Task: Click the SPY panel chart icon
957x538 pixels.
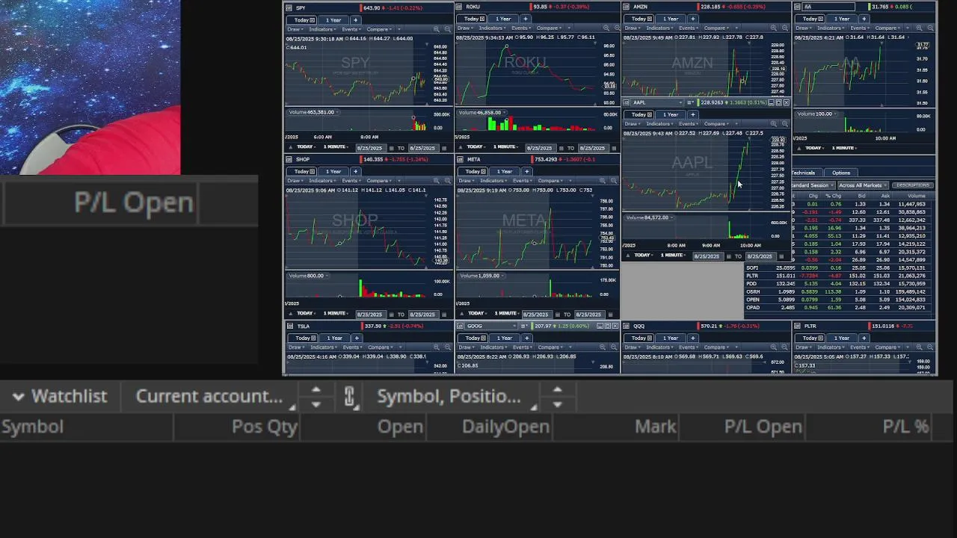Action: (x=289, y=7)
